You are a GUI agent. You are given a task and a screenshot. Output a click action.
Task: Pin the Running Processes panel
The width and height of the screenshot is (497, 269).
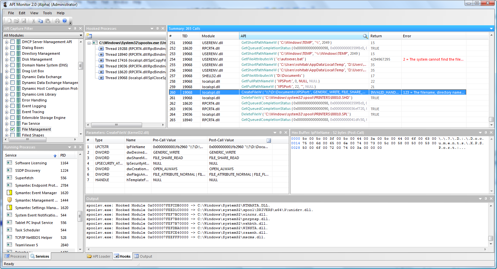point(75,147)
